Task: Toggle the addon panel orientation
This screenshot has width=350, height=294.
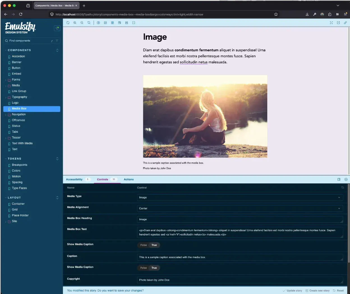Action: click(x=339, y=180)
